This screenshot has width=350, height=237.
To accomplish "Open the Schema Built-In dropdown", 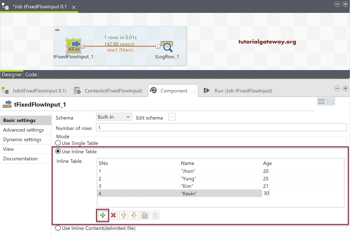I will pos(114,117).
